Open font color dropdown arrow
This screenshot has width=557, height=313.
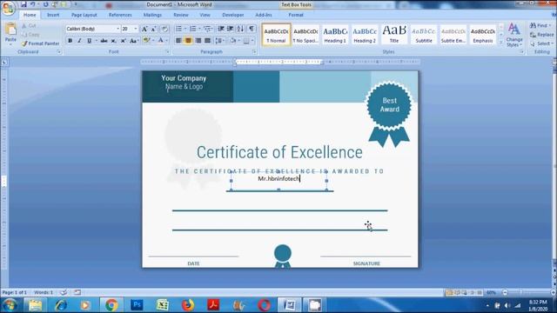[x=166, y=41]
